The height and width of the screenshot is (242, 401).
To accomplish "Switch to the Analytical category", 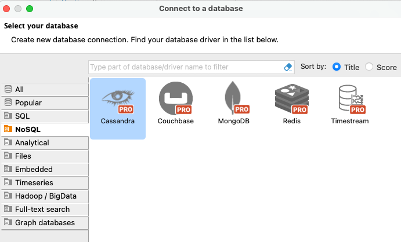I will click(x=45, y=142).
